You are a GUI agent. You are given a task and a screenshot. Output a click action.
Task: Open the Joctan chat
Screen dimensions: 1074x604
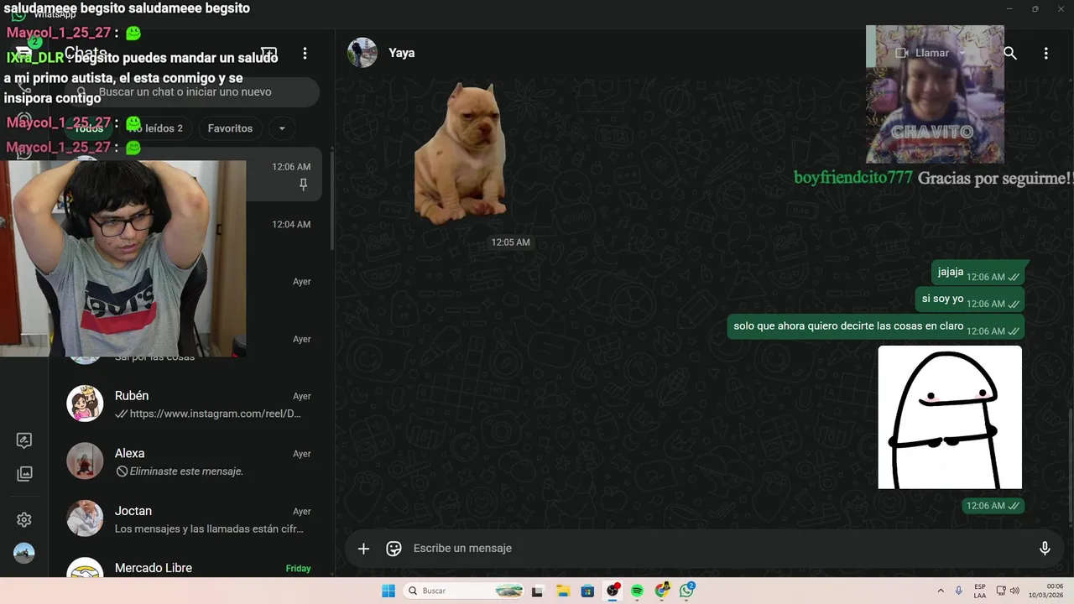[x=190, y=519]
